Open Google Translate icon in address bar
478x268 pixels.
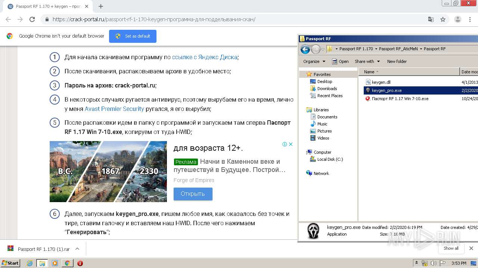coord(431,19)
